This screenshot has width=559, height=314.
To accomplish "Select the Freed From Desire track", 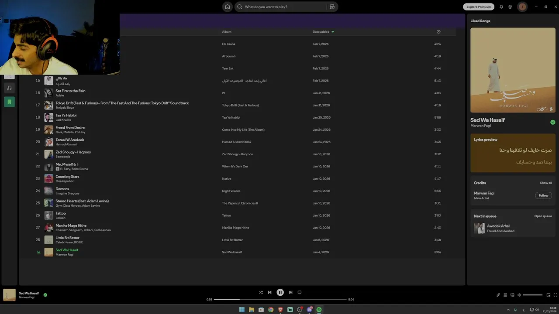I will pyautogui.click(x=70, y=127).
